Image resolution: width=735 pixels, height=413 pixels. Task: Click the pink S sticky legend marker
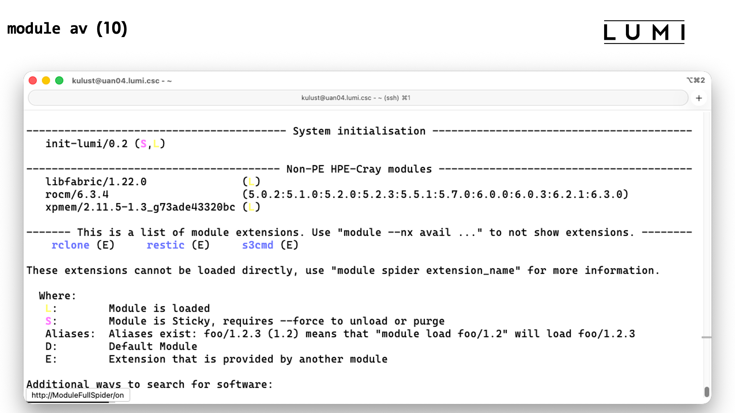coord(48,321)
